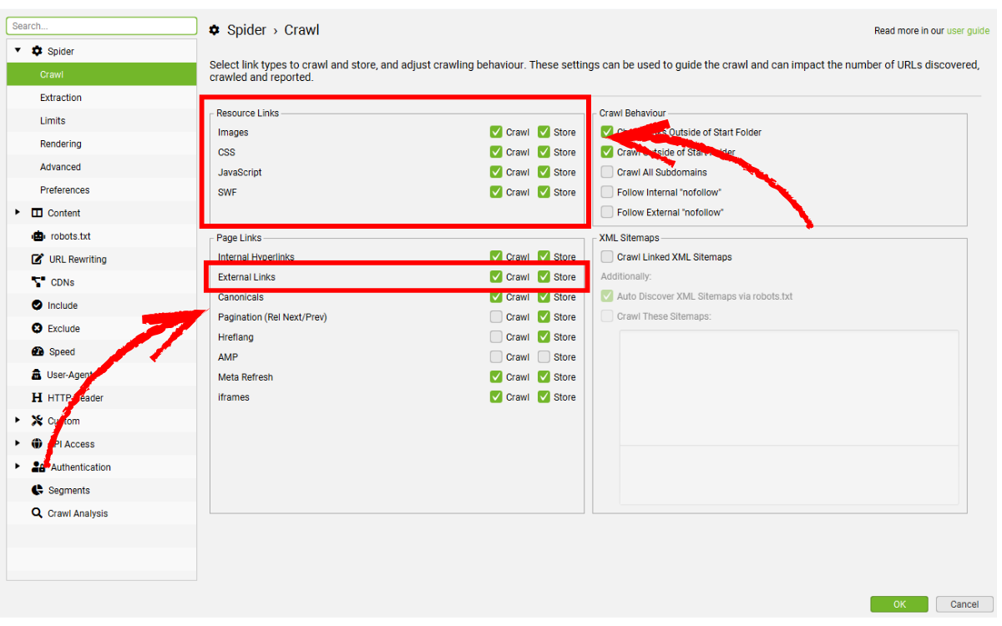The width and height of the screenshot is (1002, 626).
Task: Click the Crawl Analysis magnifier icon
Action: (38, 513)
